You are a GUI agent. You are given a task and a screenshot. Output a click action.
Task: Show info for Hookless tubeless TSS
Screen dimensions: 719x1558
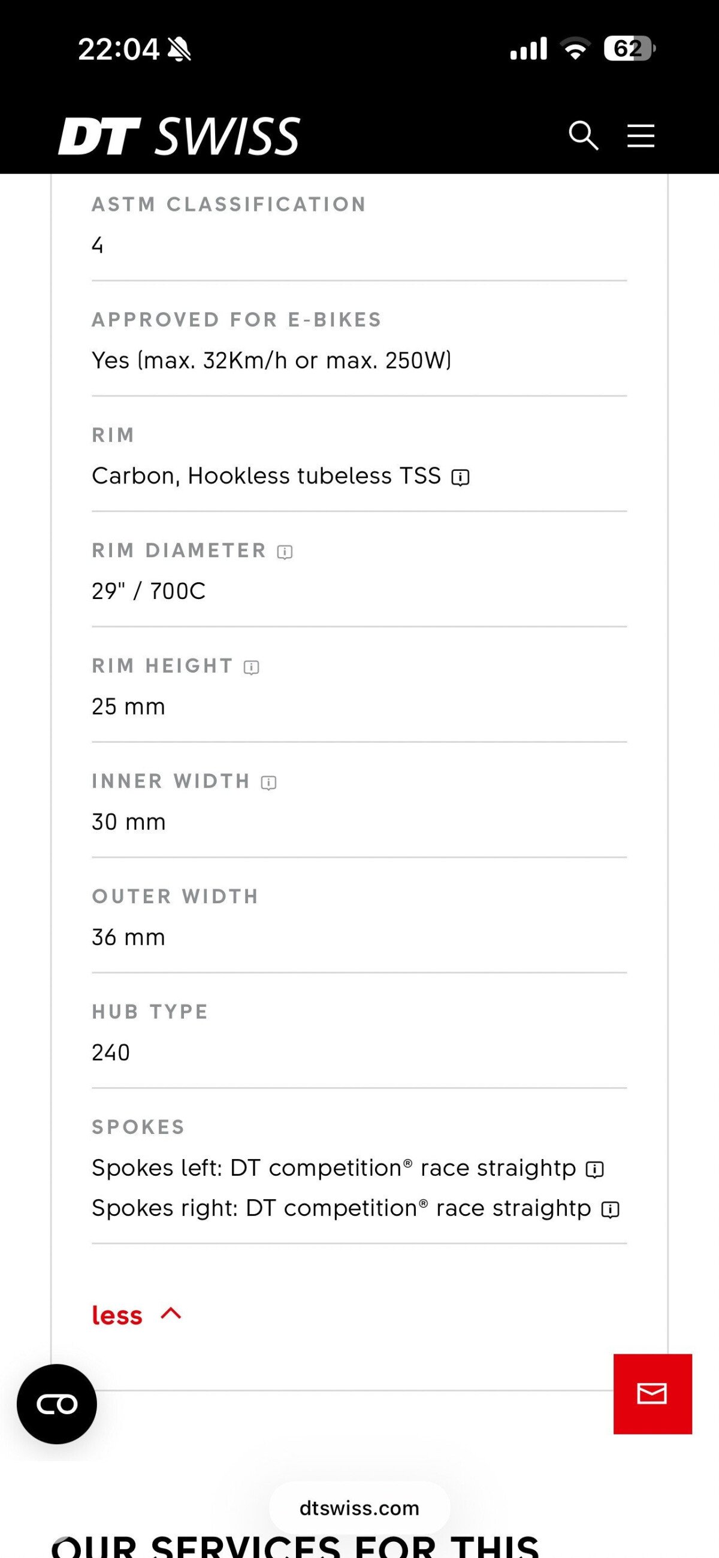click(461, 477)
